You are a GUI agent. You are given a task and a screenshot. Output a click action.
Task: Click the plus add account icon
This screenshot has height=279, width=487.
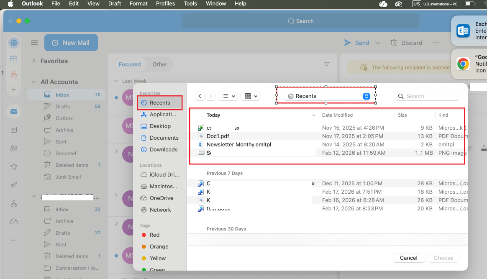(14, 90)
